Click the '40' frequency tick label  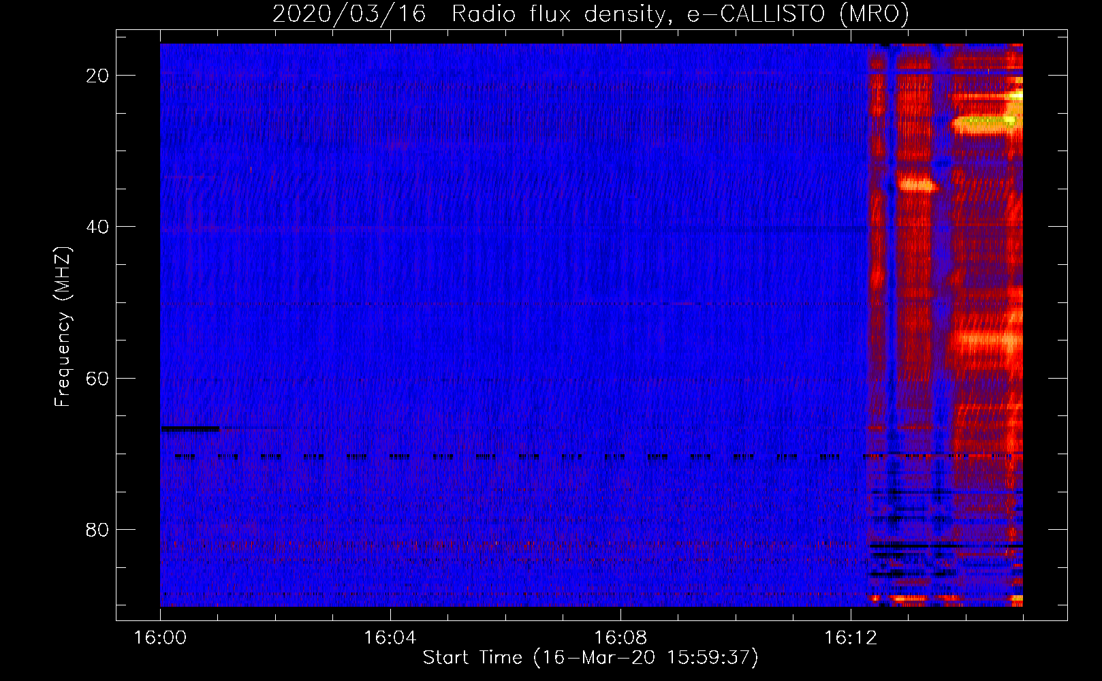97,227
